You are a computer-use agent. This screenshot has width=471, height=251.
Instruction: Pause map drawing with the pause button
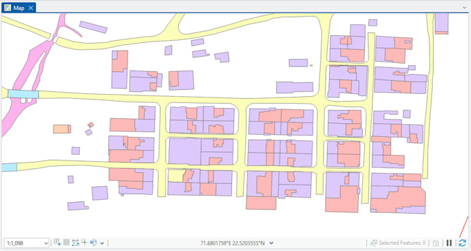pos(449,243)
